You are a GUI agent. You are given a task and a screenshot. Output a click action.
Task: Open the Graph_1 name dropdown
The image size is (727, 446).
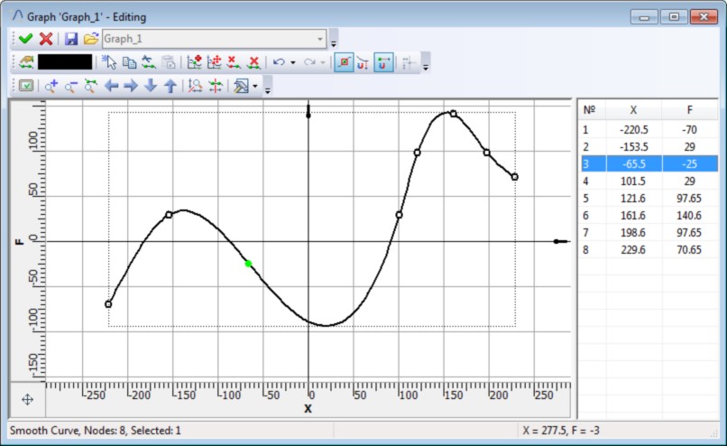[x=320, y=39]
